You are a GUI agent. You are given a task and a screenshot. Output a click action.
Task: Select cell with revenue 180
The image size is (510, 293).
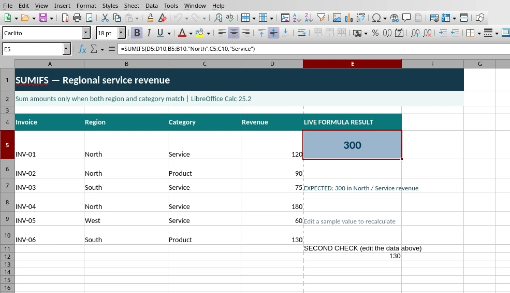[272, 202]
